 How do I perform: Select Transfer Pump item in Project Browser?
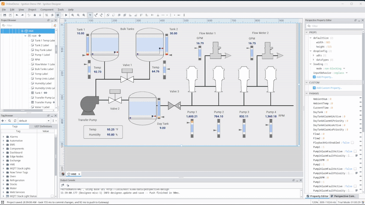coord(43,102)
